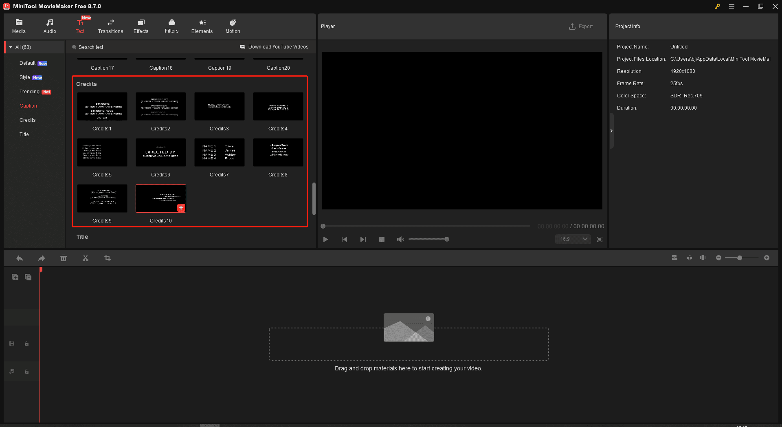The image size is (782, 427).
Task: Click the Crop tool icon
Action: pyautogui.click(x=108, y=258)
